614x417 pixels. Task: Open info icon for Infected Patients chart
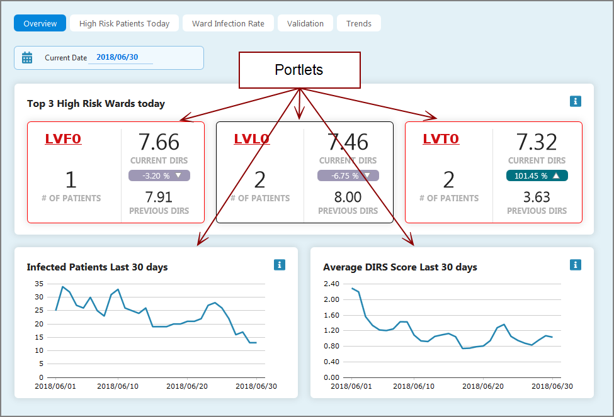pyautogui.click(x=280, y=265)
